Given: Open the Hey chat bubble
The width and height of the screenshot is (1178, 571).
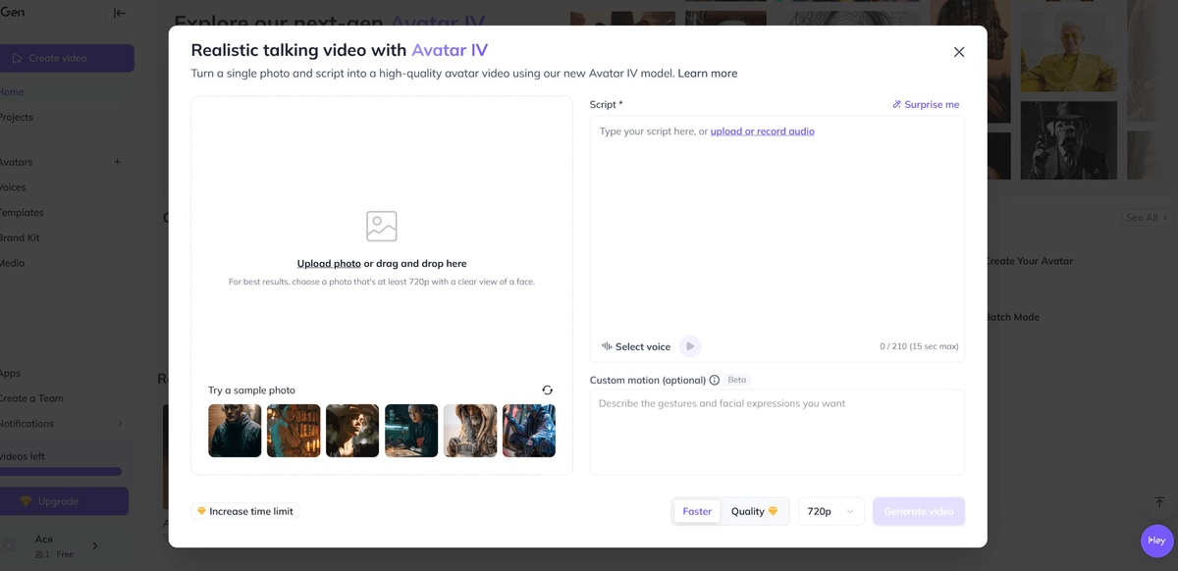Looking at the screenshot, I should pyautogui.click(x=1157, y=541).
